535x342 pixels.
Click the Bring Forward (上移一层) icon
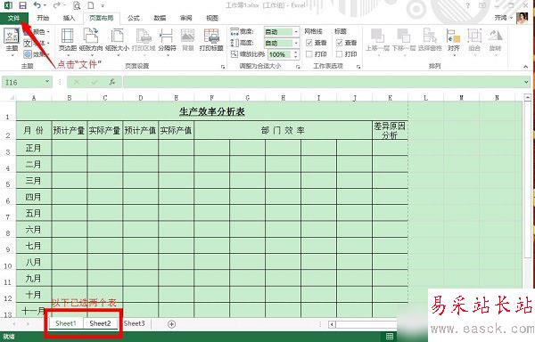[377, 37]
